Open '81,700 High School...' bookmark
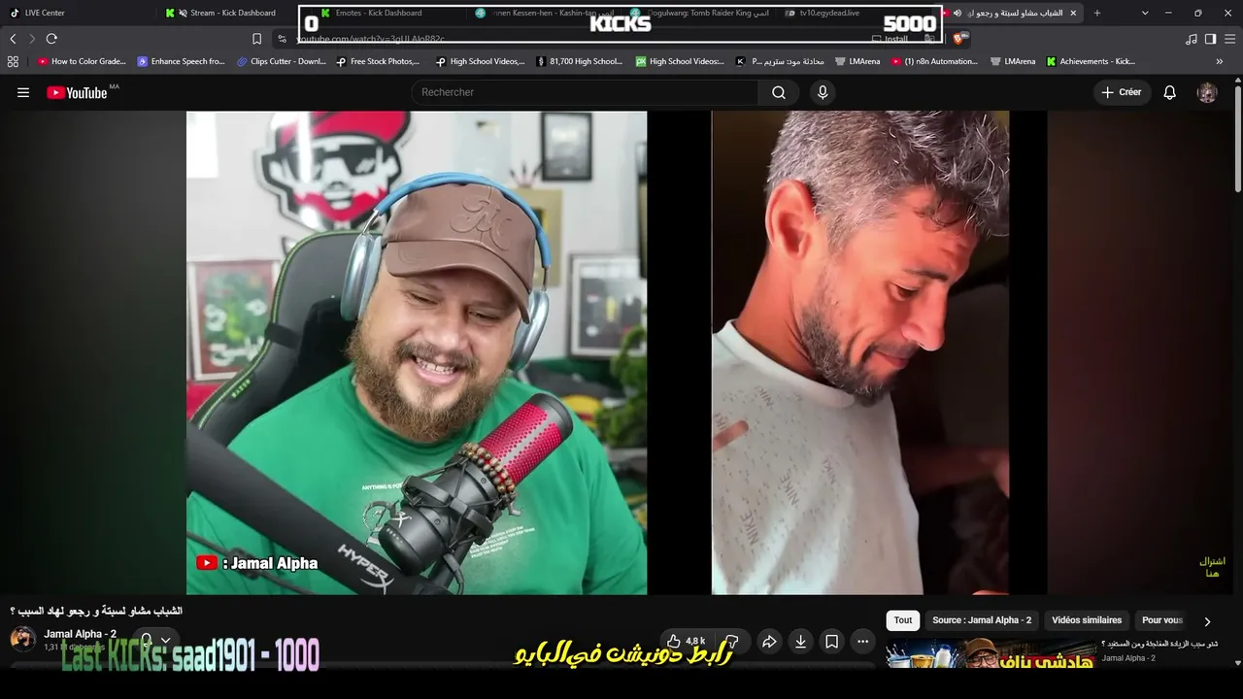1243x699 pixels. point(579,61)
